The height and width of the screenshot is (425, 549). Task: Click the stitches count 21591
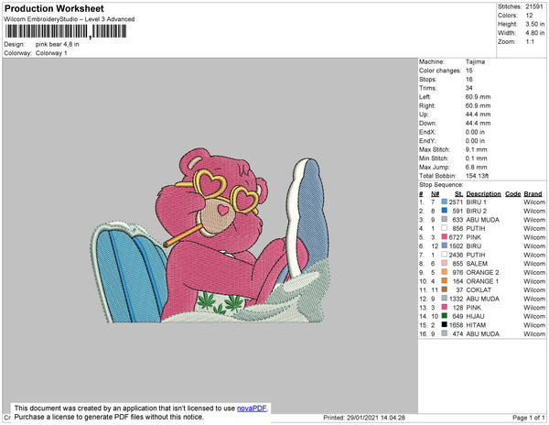[x=534, y=6]
